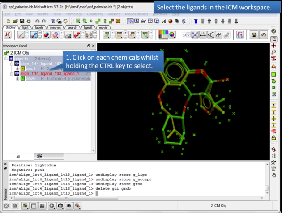The height and width of the screenshot is (213, 282).
Task: Click the red translate crosshair icon on right
Action: [x=274, y=46]
